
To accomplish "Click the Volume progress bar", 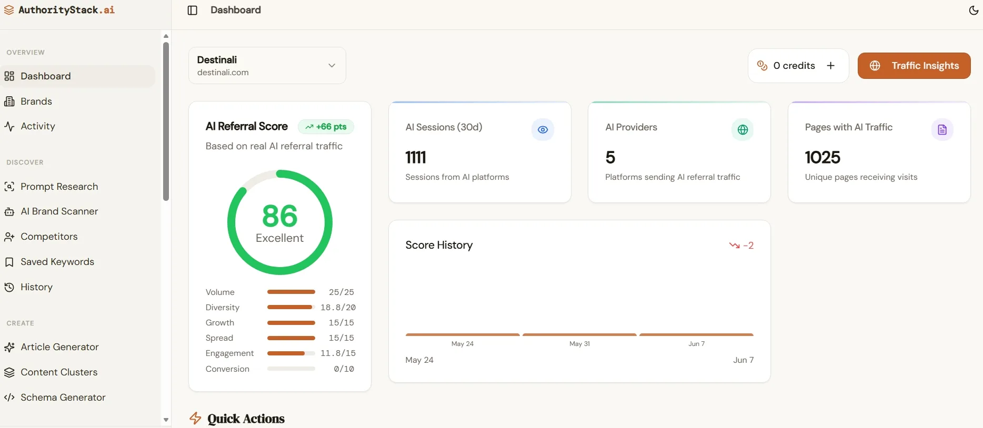I will 291,292.
